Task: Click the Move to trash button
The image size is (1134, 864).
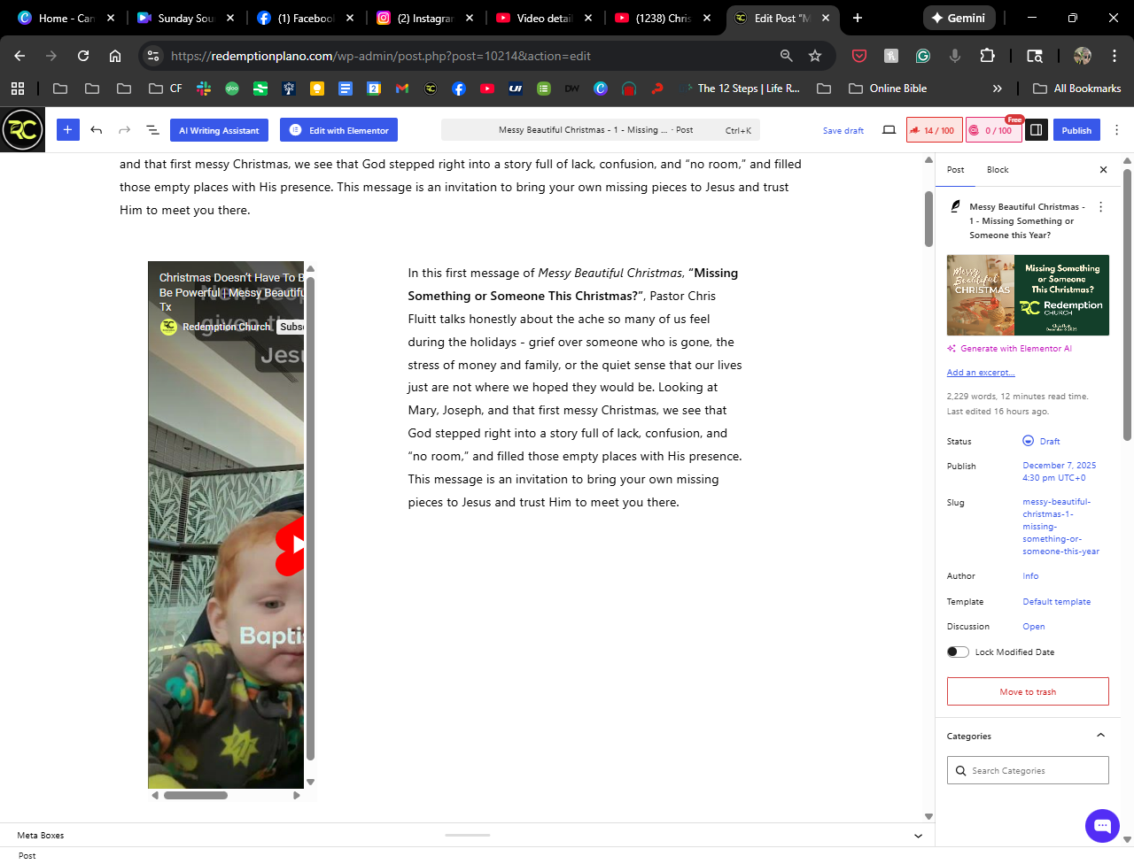Action: (x=1028, y=692)
